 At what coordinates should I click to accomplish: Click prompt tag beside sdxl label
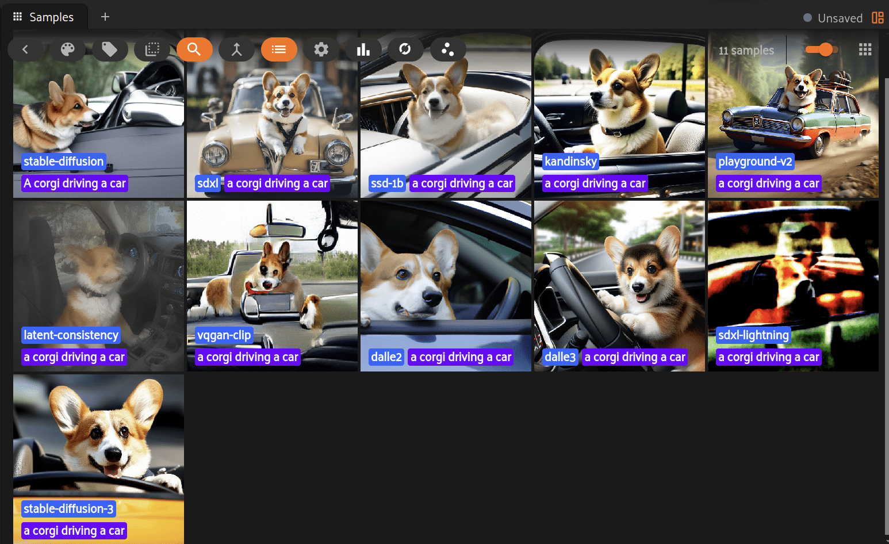click(277, 183)
